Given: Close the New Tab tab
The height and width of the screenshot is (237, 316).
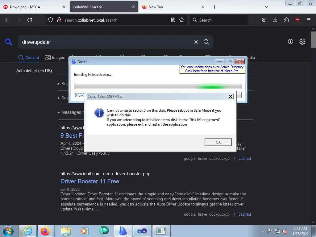Looking at the screenshot, I should click(203, 7).
